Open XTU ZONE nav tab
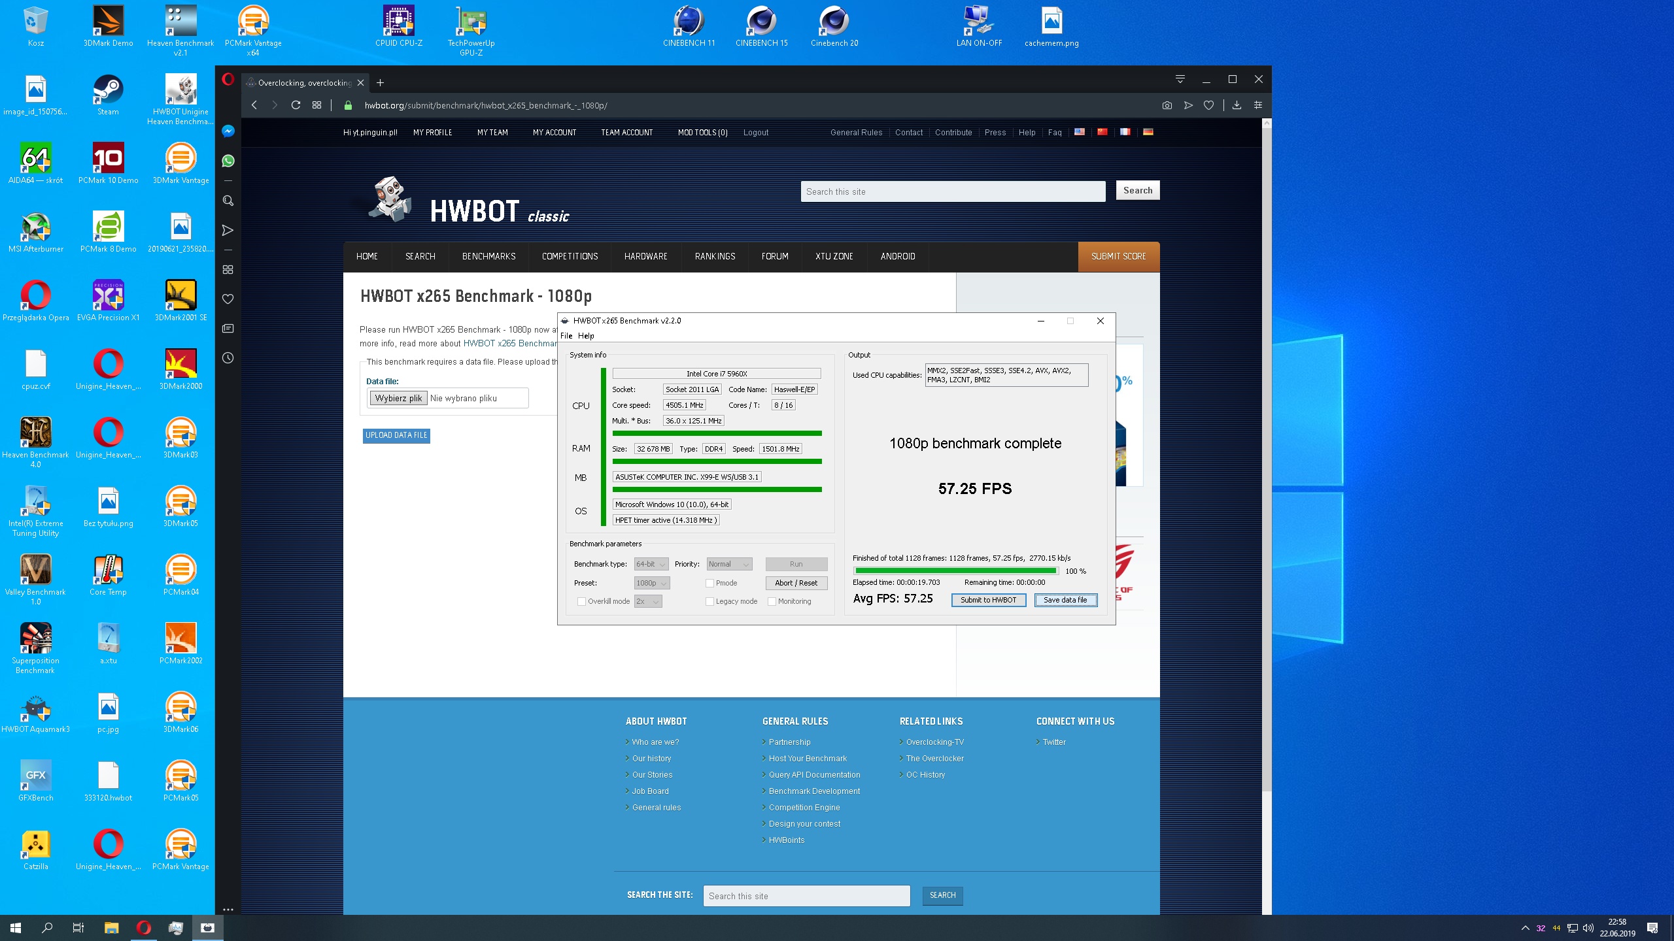 click(834, 256)
